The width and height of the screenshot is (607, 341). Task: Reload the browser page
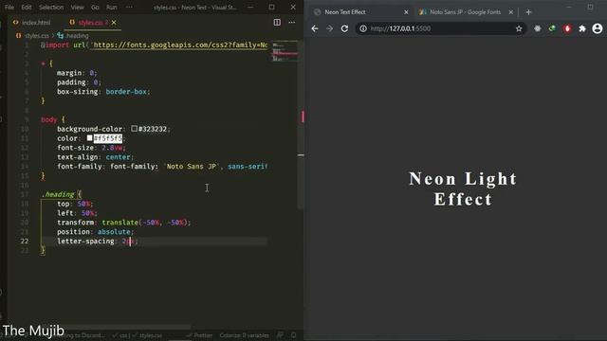click(344, 28)
